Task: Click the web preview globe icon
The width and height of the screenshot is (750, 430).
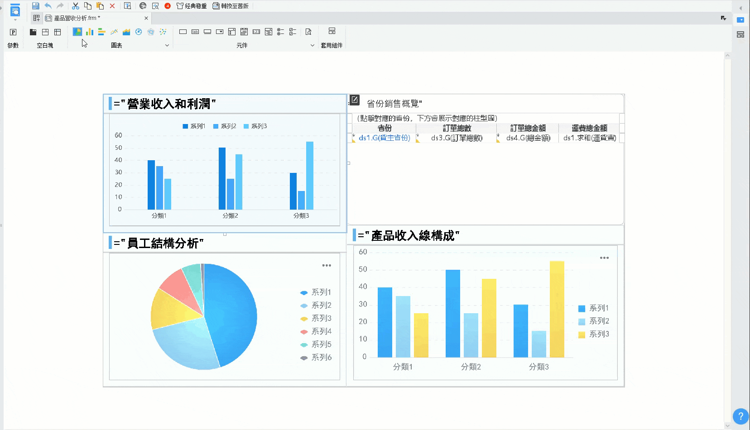Action: coord(143,6)
